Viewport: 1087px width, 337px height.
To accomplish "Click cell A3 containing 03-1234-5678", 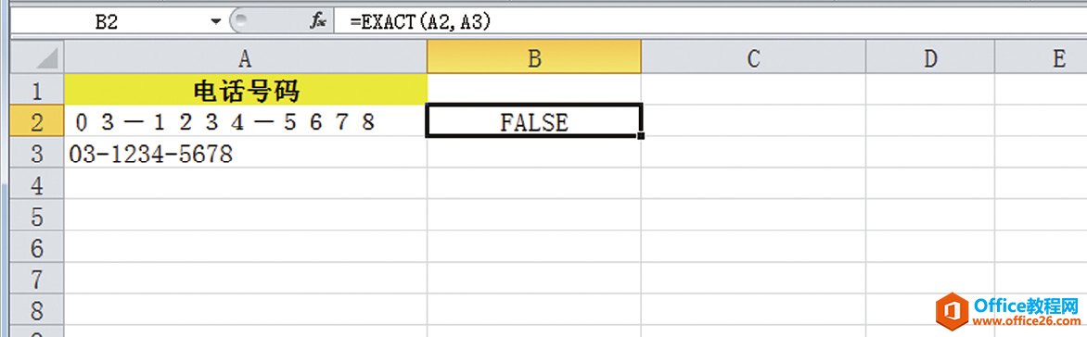I will coord(246,153).
